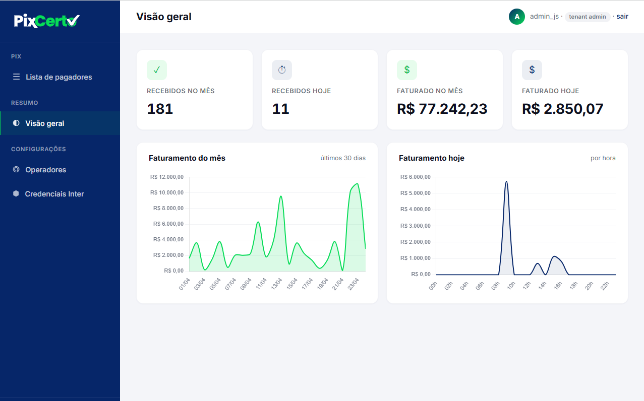Click the R$ 2.850,07 billed today amount

tap(563, 109)
